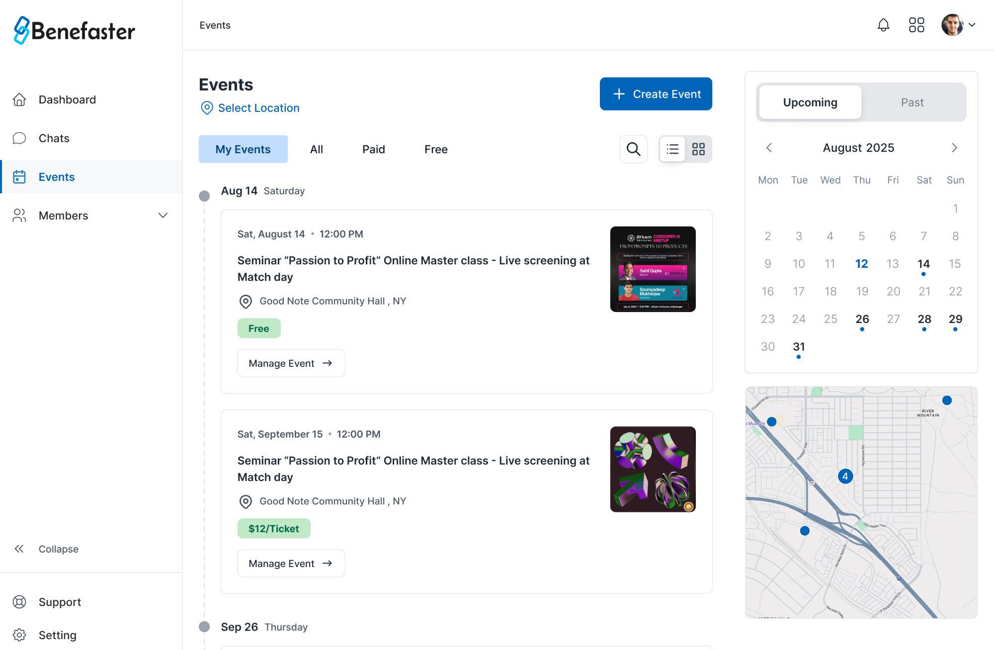Image resolution: width=994 pixels, height=650 pixels.
Task: Select August 28 in calendar
Action: [924, 320]
